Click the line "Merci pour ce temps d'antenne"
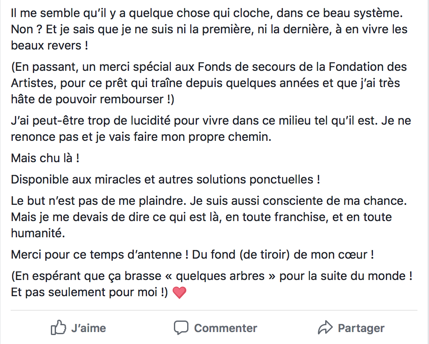This screenshot has height=344, width=429. pos(192,255)
